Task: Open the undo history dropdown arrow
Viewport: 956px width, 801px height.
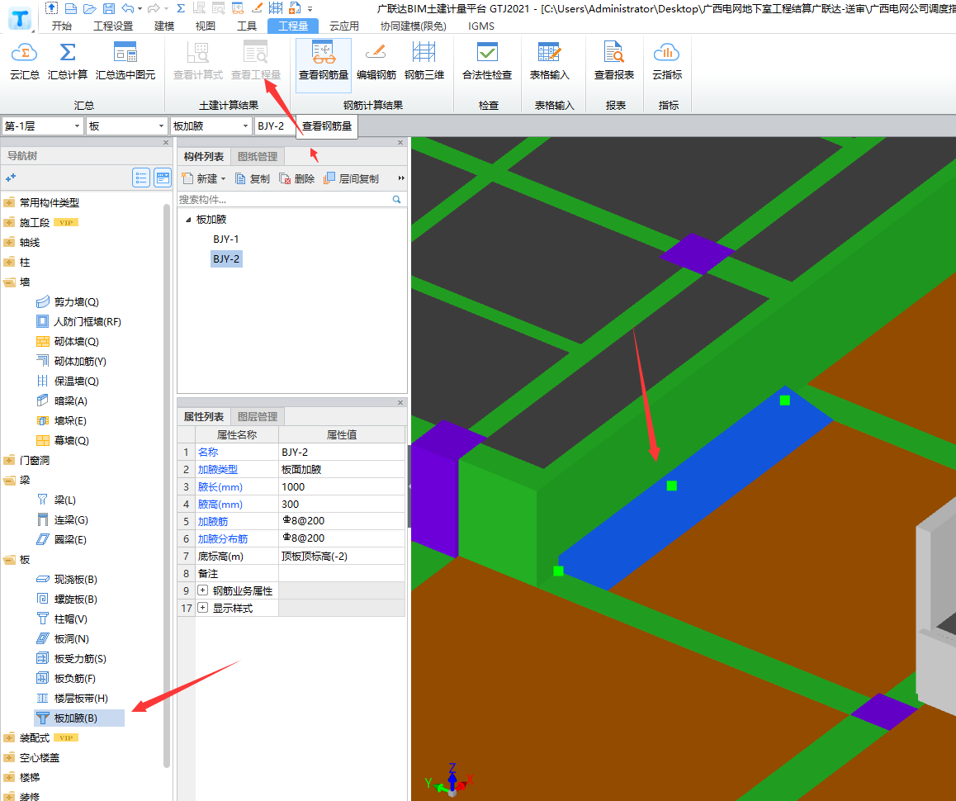Action: click(x=140, y=9)
